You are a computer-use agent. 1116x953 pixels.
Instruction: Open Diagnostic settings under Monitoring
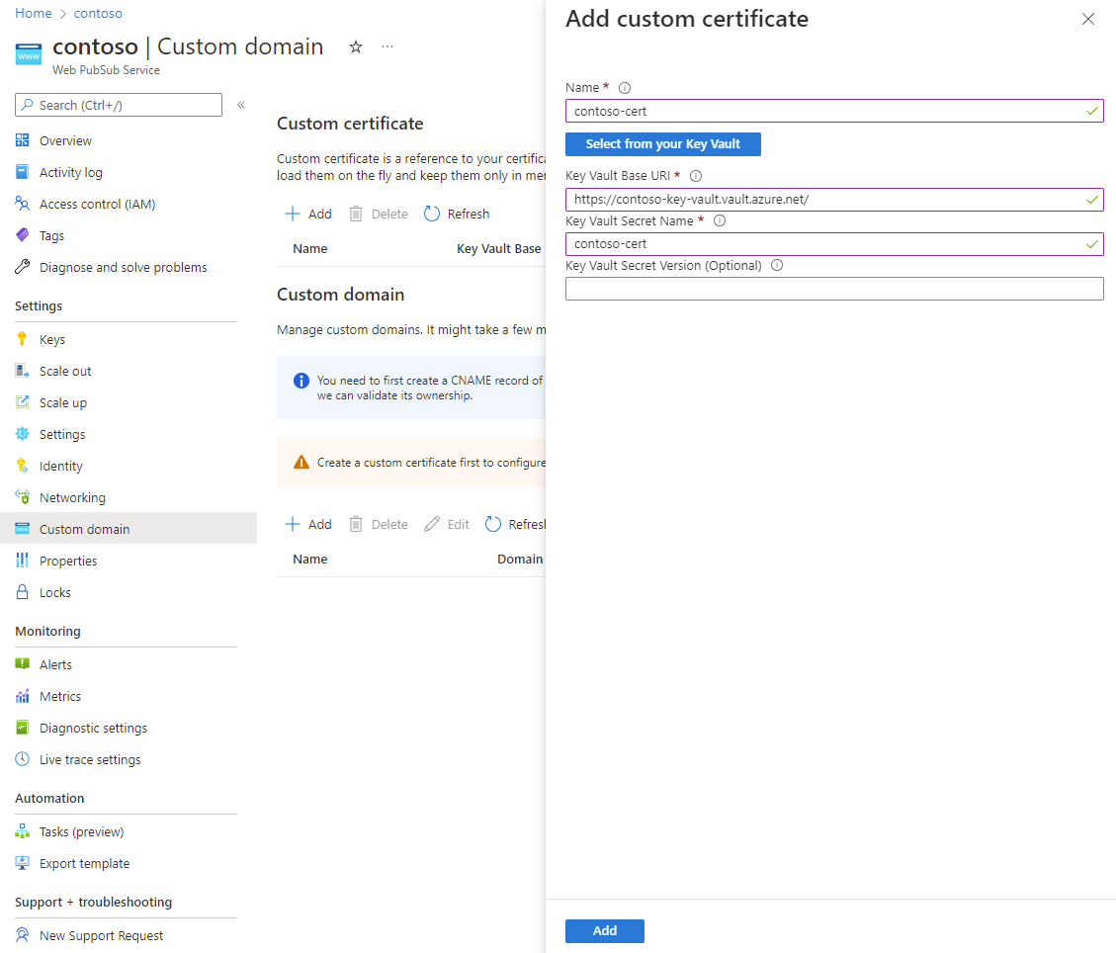pos(93,728)
